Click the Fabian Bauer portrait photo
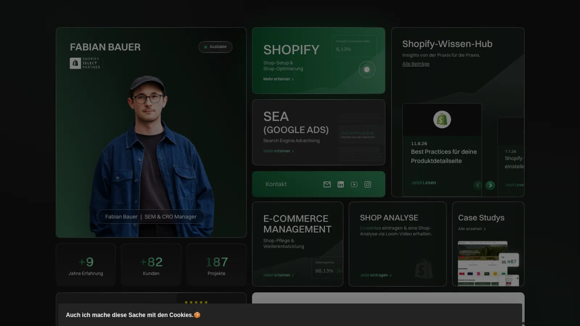 click(x=152, y=156)
